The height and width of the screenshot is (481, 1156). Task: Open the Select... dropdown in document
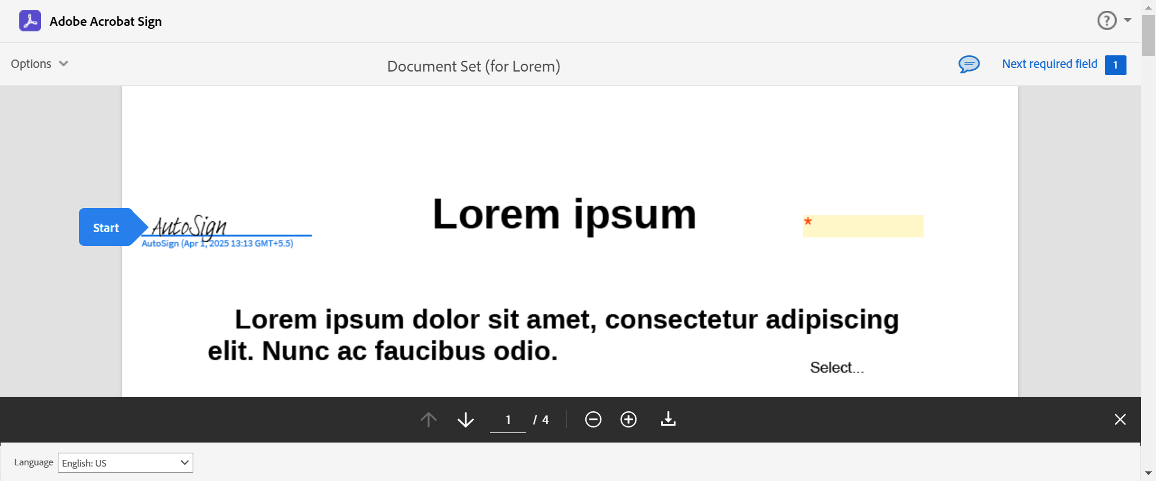pos(837,367)
